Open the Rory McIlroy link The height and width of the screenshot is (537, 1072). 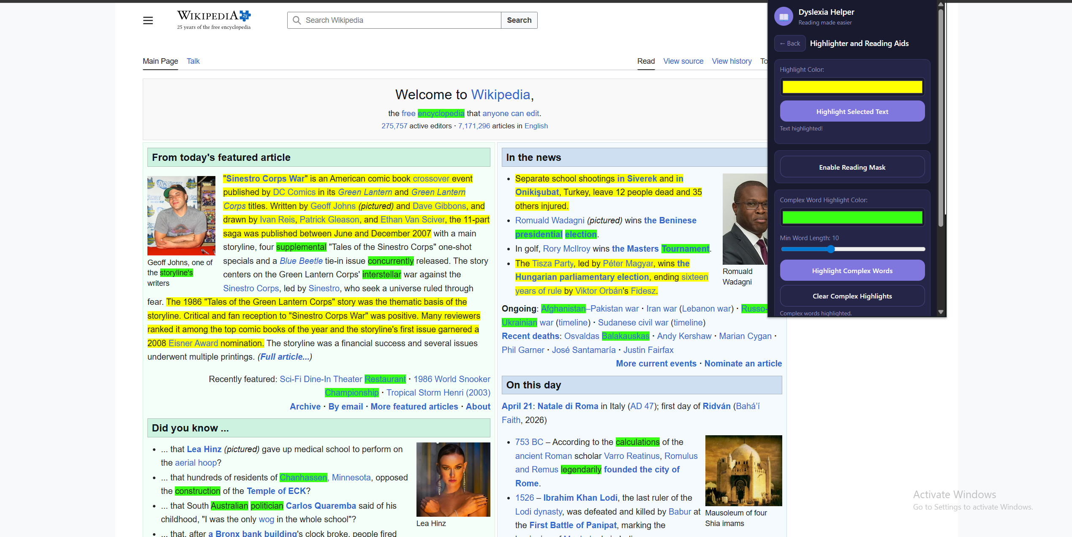[x=566, y=249]
